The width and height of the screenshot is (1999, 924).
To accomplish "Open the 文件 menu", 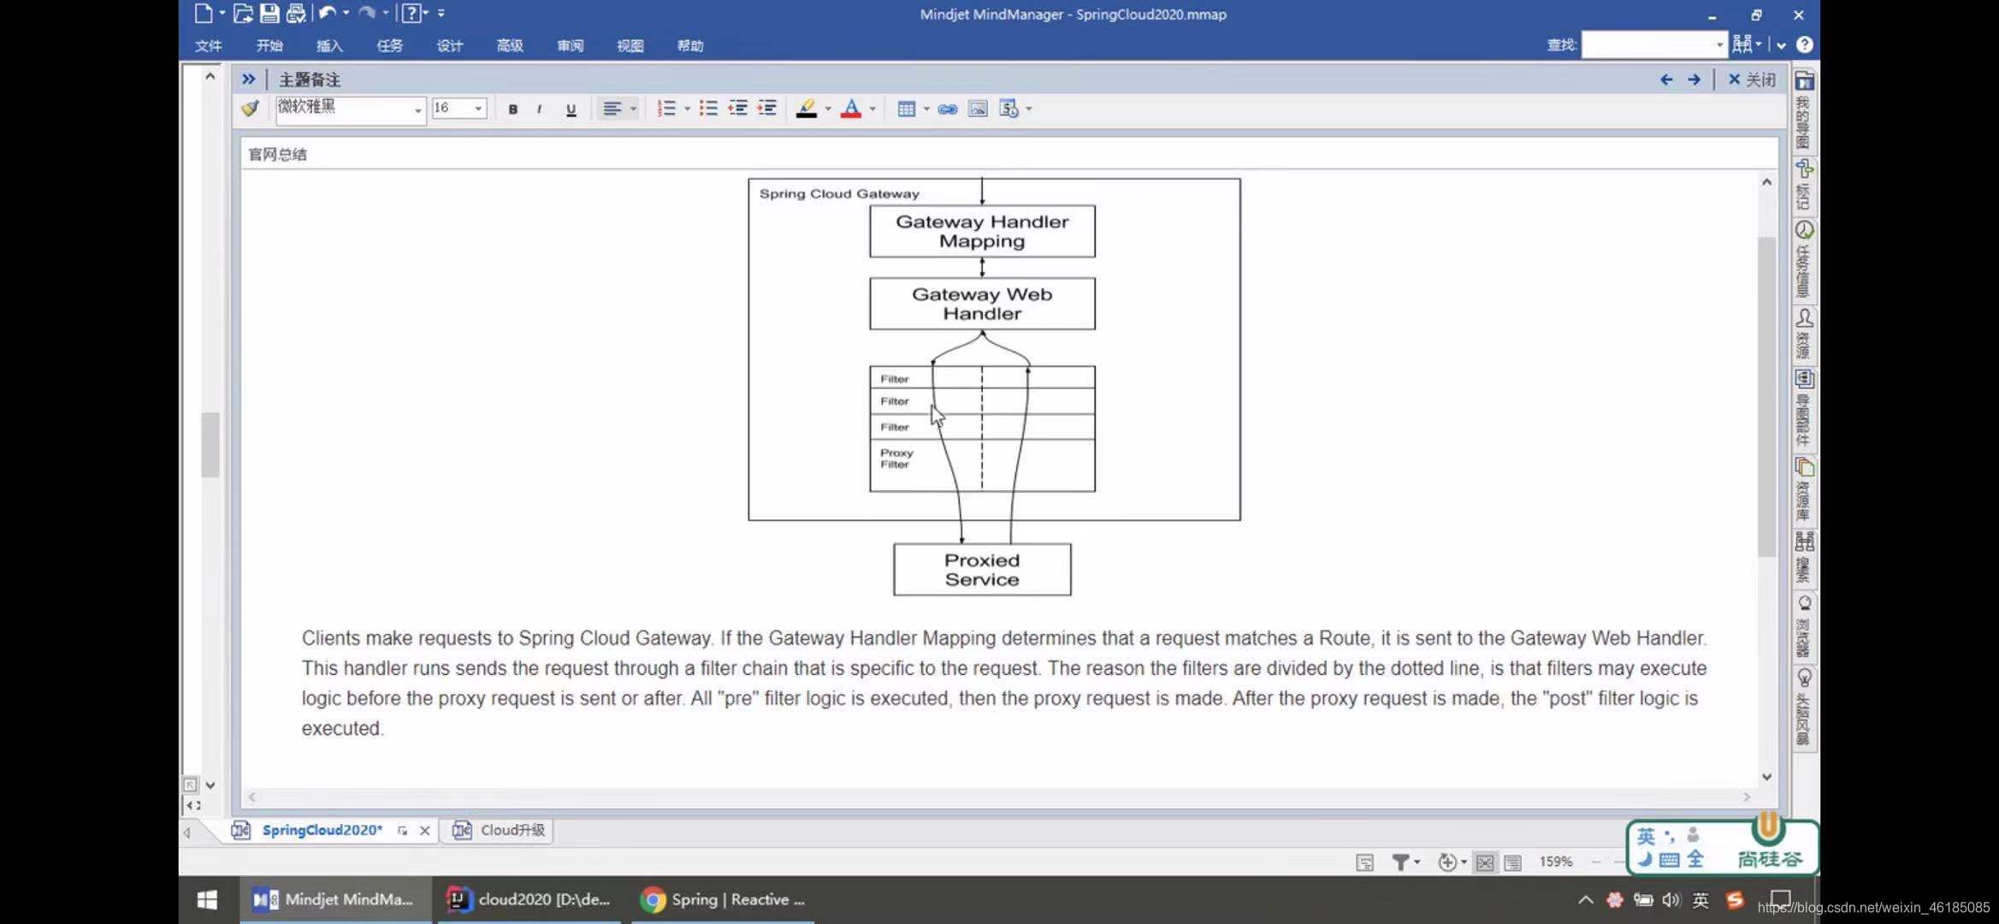I will tap(208, 46).
